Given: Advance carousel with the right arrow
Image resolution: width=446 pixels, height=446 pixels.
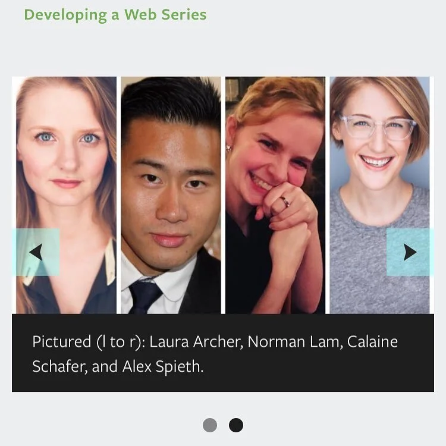Looking at the screenshot, I should tap(410, 252).
